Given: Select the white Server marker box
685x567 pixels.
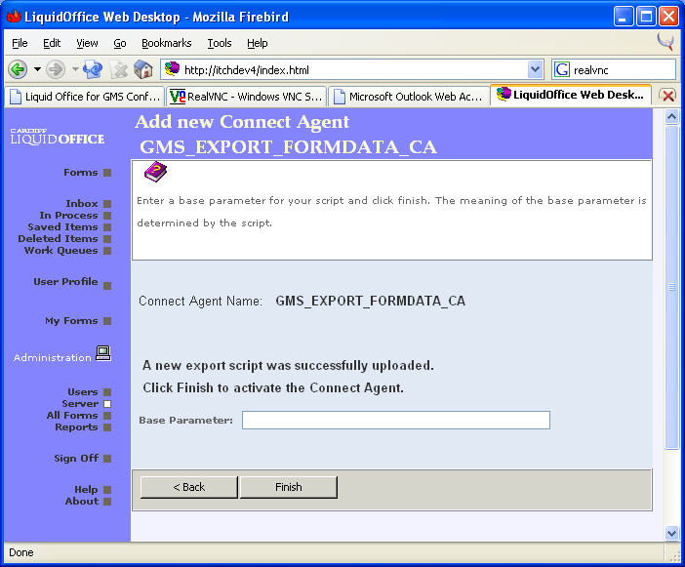Looking at the screenshot, I should tap(107, 404).
